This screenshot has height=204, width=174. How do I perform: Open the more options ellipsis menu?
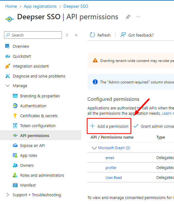pos(138,17)
